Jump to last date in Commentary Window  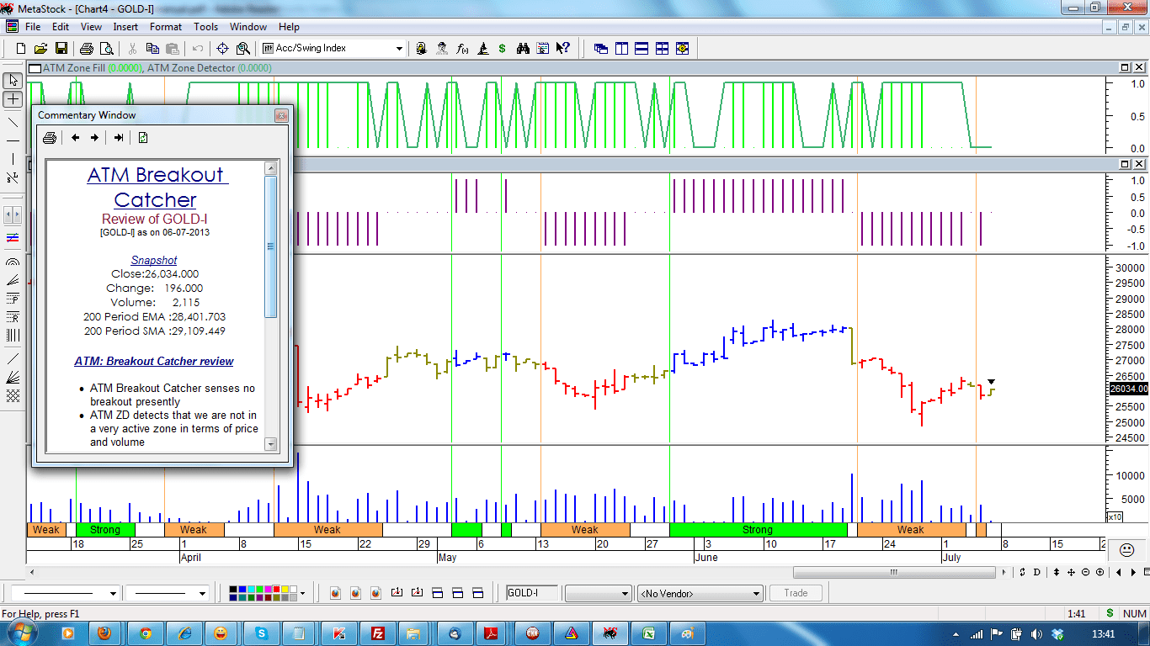coord(119,138)
